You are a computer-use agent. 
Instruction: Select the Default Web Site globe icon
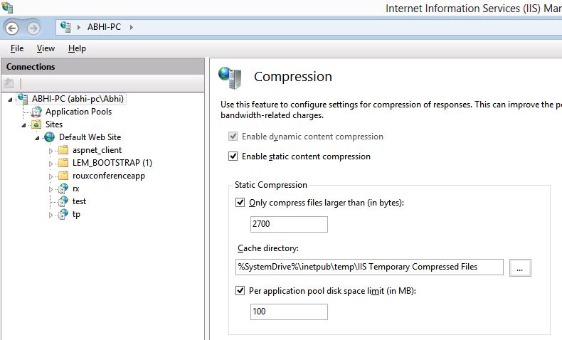click(50, 137)
